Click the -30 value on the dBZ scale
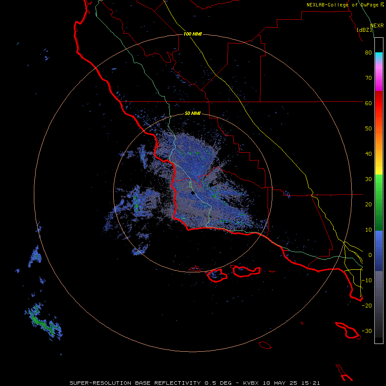This screenshot has width=386, height=386. (x=367, y=331)
